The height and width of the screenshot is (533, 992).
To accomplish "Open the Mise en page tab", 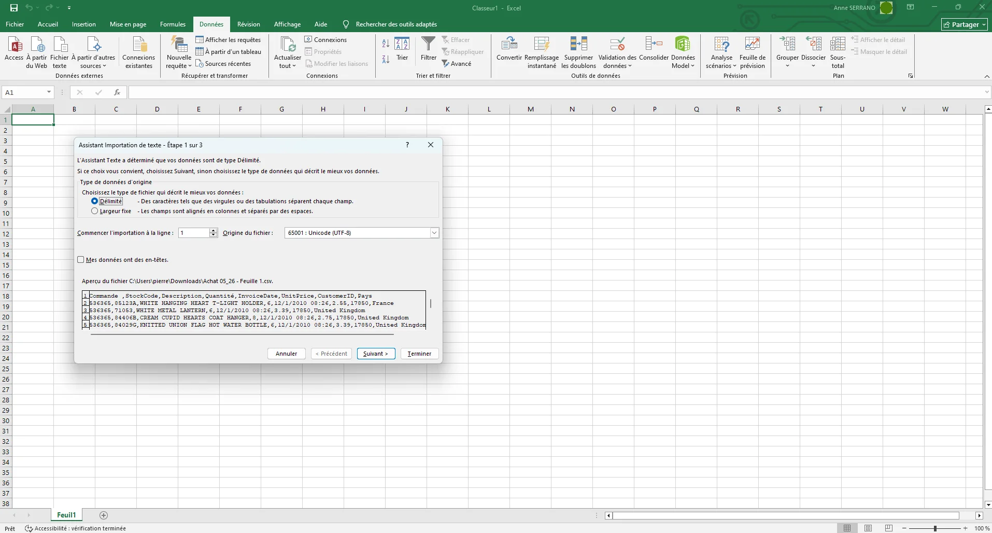I will click(x=128, y=24).
